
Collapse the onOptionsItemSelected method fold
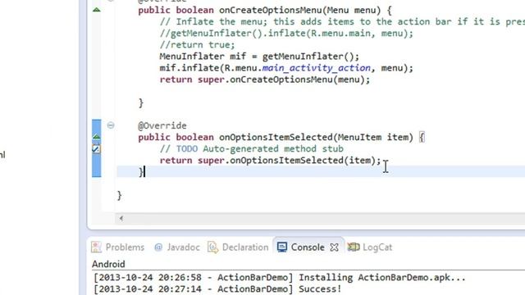coord(111,125)
